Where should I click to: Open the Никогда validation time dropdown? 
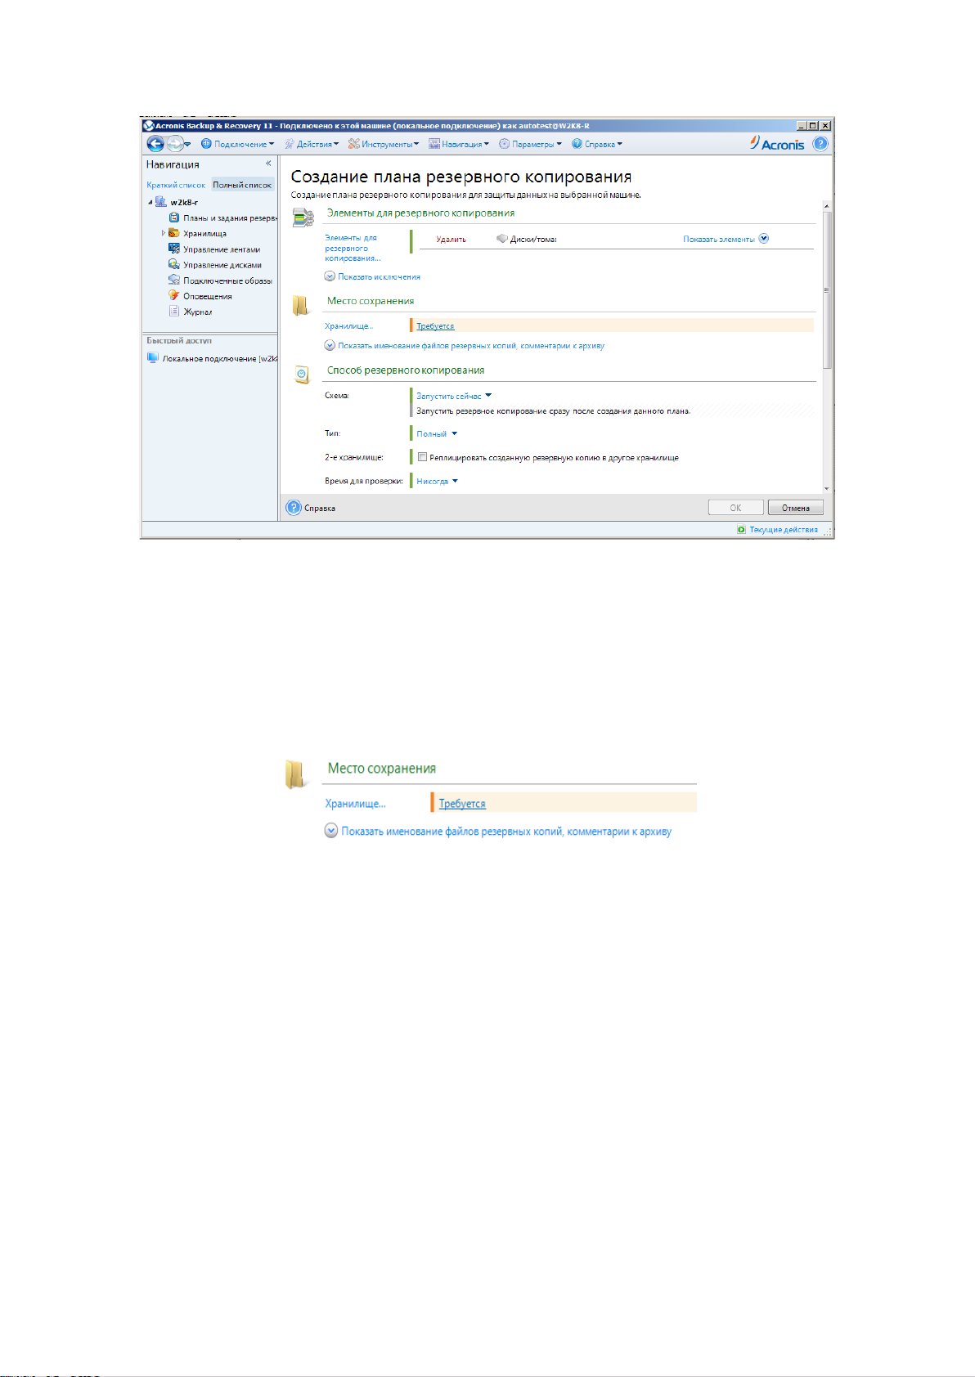(437, 482)
